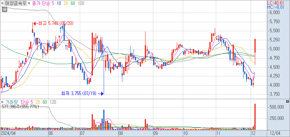Click the 2024/04 date axis label

tap(8, 133)
